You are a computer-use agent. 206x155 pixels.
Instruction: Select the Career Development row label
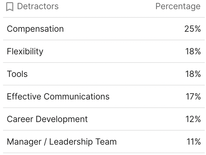[47, 119]
